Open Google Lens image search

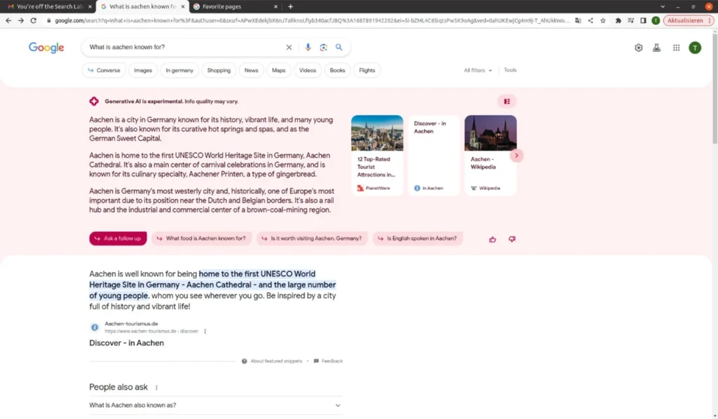point(323,48)
